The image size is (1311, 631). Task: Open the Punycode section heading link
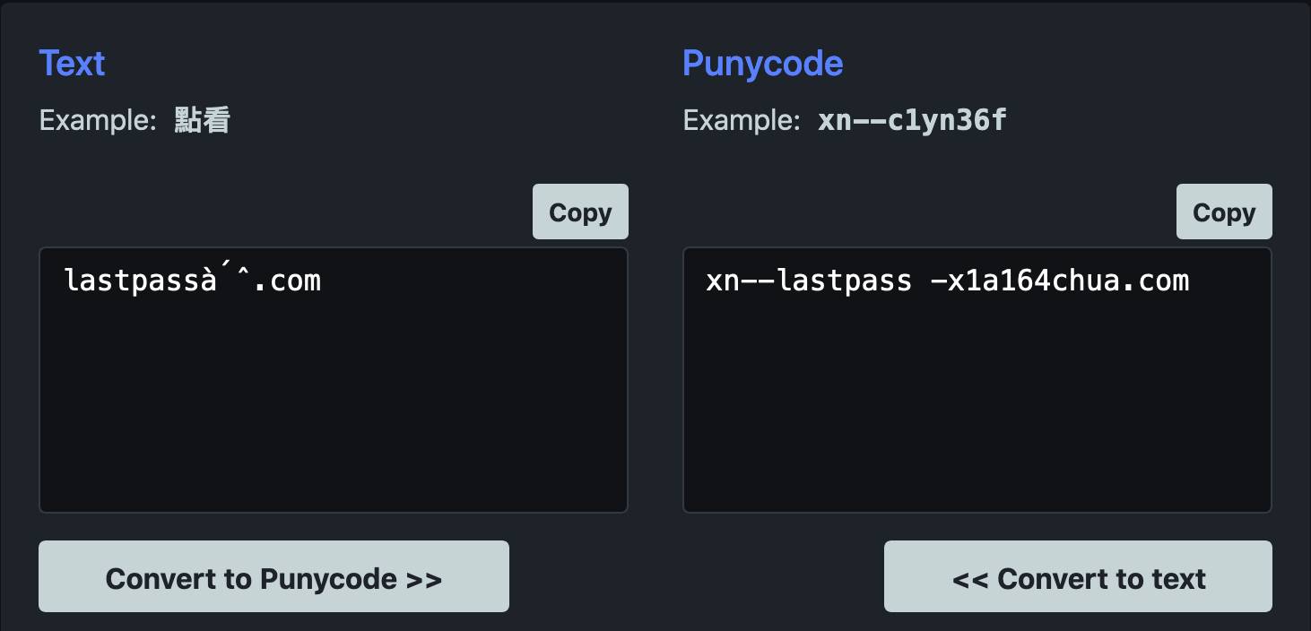(x=762, y=63)
